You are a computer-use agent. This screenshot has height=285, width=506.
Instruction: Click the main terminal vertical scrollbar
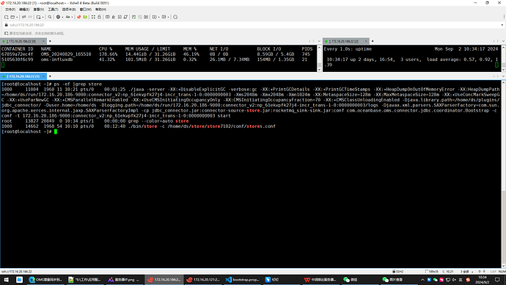coord(503,175)
